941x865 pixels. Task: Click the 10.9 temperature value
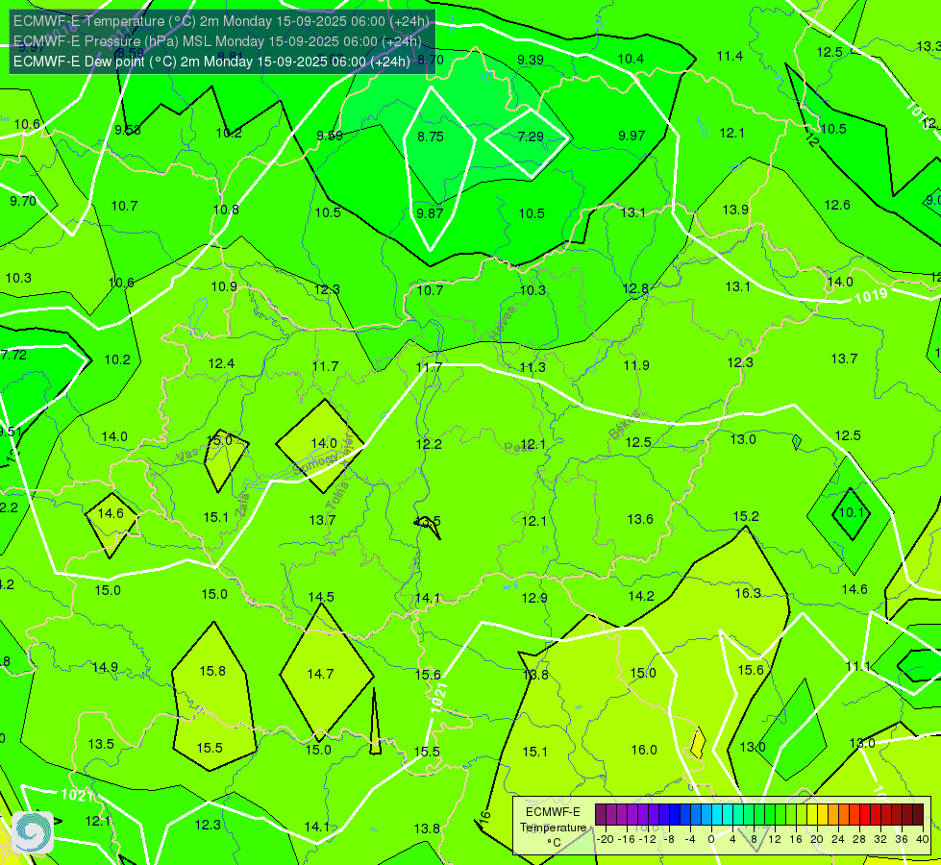(224, 287)
